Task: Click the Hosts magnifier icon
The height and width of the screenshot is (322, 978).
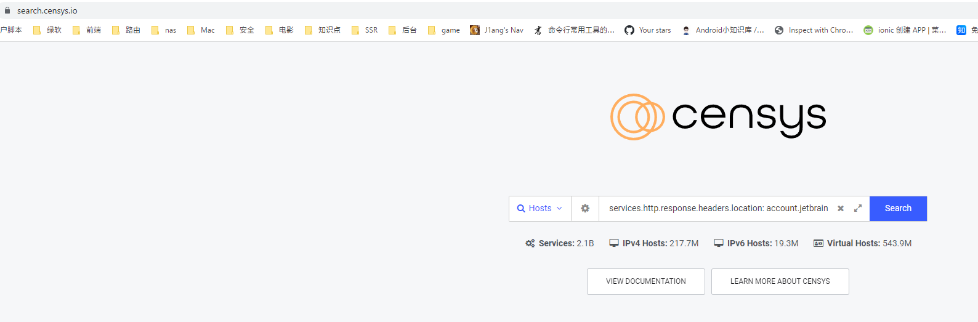Action: tap(521, 209)
